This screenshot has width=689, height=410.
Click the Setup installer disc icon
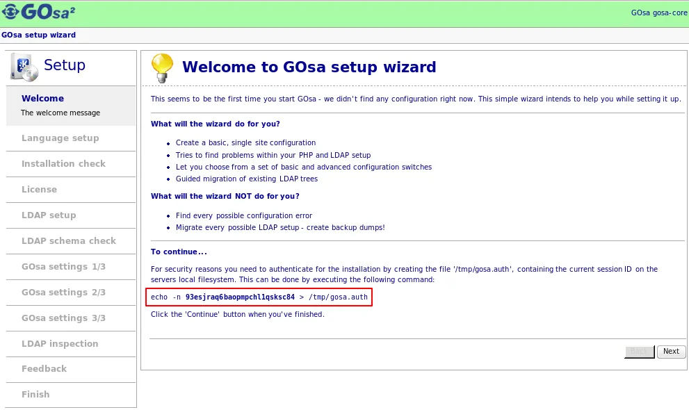[24, 67]
